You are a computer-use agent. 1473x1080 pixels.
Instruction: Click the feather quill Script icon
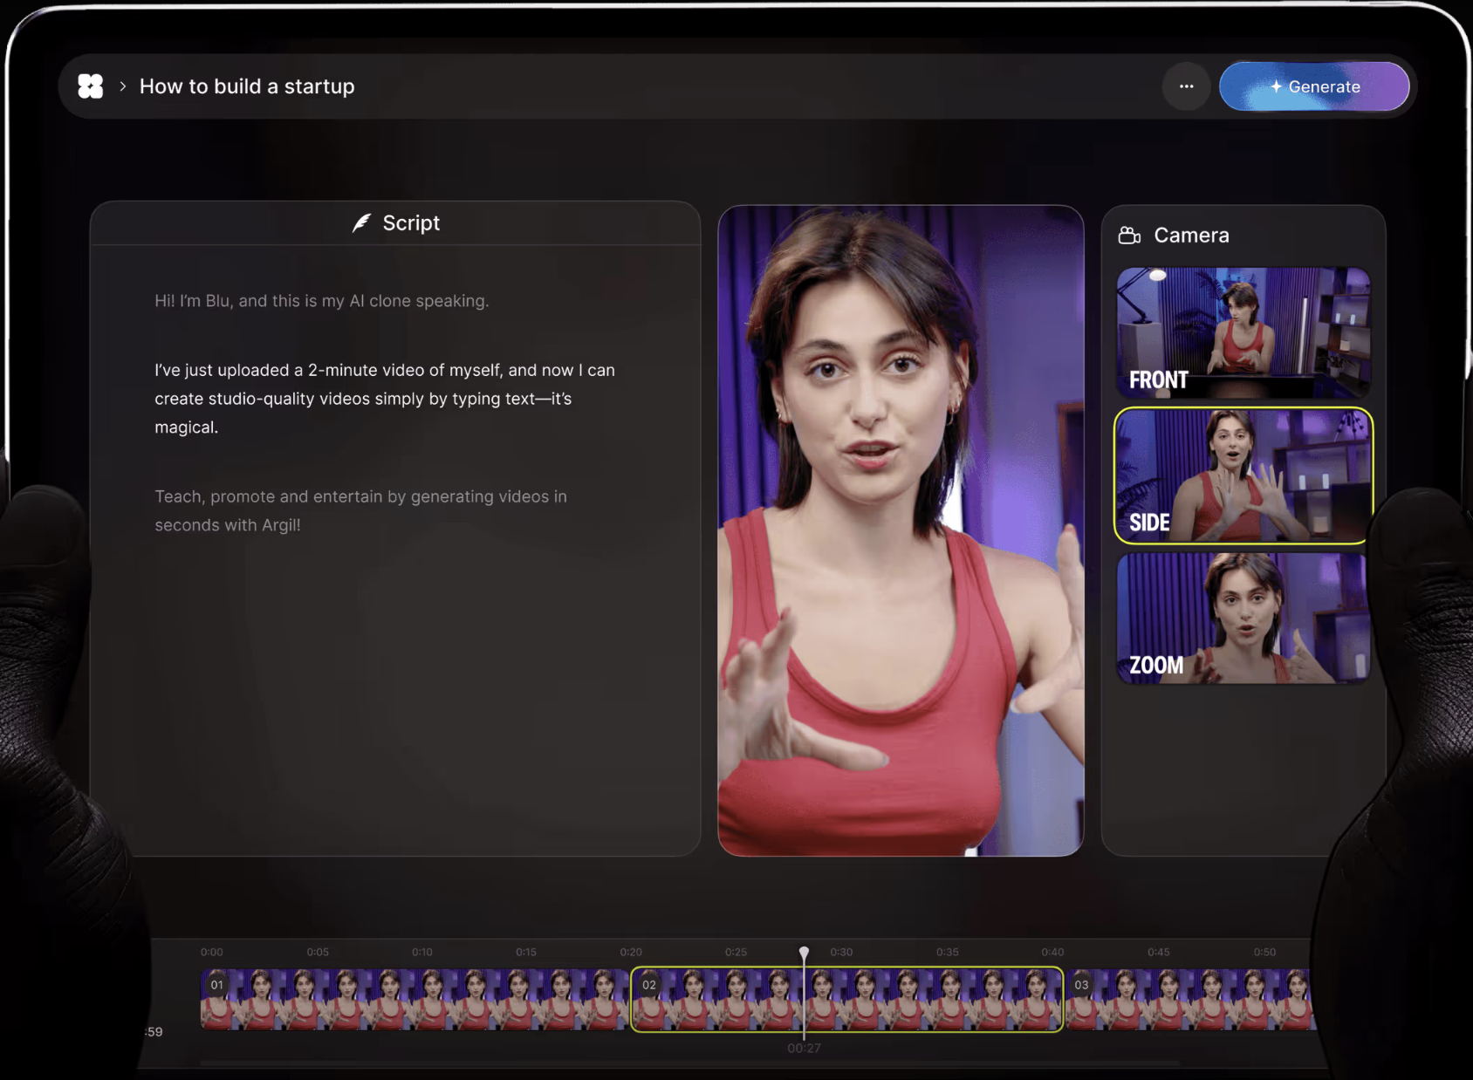tap(361, 223)
